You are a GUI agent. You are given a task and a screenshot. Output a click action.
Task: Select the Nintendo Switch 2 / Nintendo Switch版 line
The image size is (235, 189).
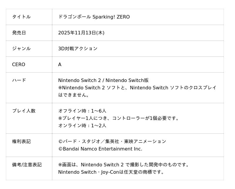(103, 80)
